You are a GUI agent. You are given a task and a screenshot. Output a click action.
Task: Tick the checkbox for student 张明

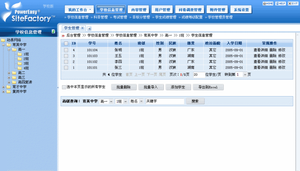66,50
